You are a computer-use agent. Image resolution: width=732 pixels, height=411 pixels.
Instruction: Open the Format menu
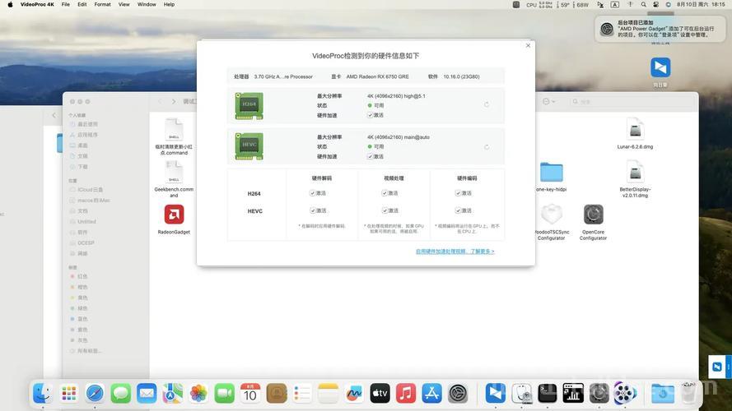click(102, 4)
